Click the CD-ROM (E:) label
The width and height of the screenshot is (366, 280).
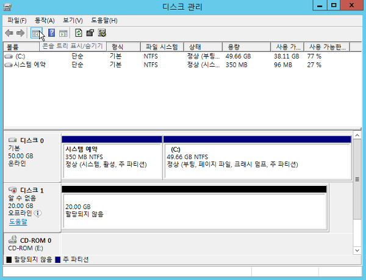[26, 248]
